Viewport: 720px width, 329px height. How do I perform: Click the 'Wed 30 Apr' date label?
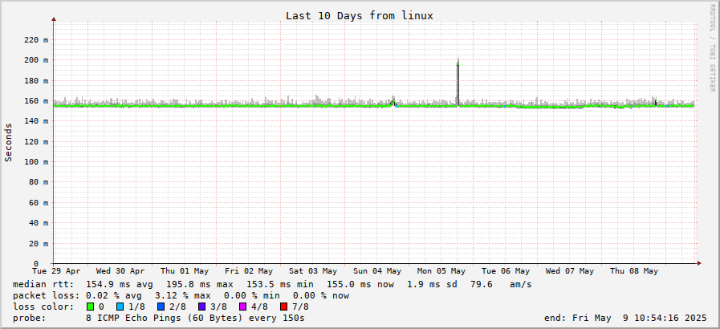[x=120, y=271]
